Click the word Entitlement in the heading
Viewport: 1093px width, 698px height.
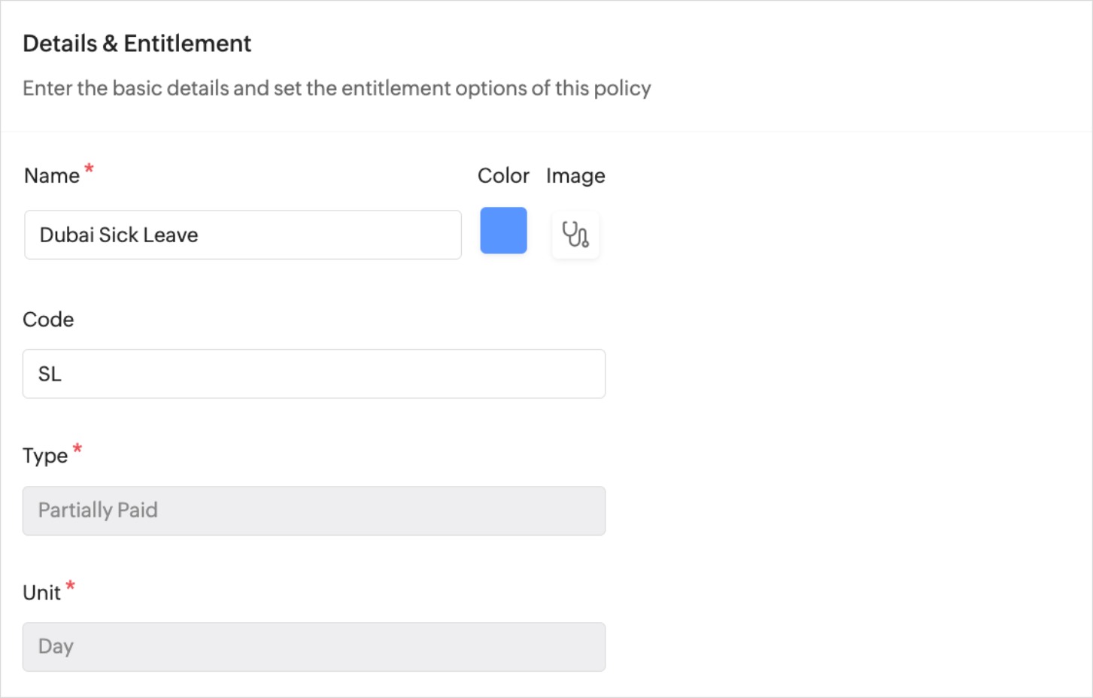point(187,44)
